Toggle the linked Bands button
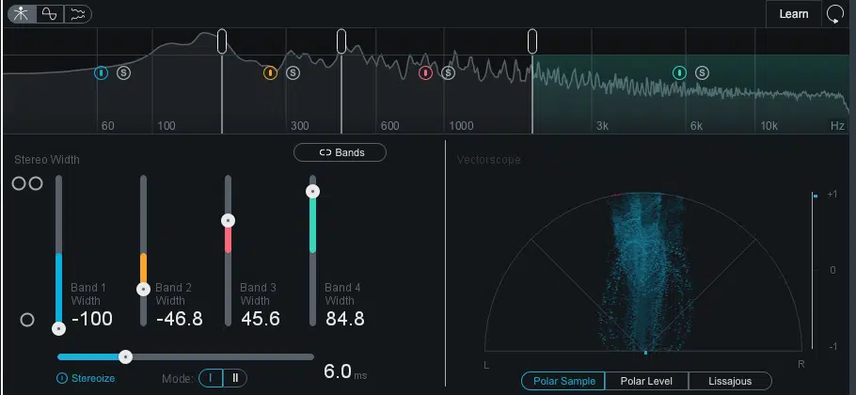The height and width of the screenshot is (395, 856). 341,152
